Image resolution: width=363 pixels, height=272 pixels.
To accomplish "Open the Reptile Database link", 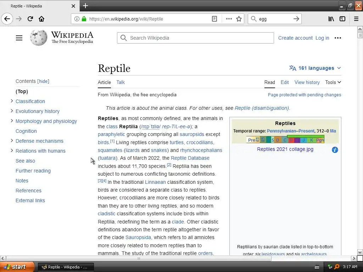I will pos(190,158).
